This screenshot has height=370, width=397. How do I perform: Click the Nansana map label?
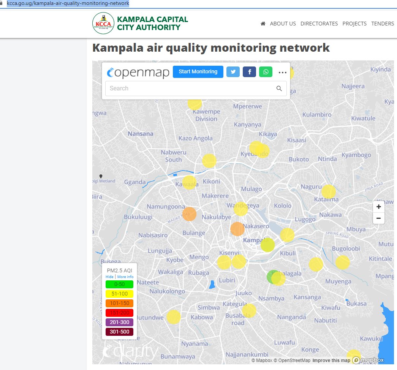click(141, 134)
